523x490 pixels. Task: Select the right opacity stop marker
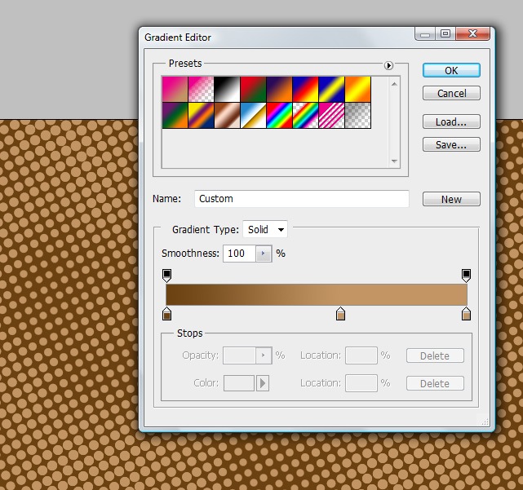(467, 275)
